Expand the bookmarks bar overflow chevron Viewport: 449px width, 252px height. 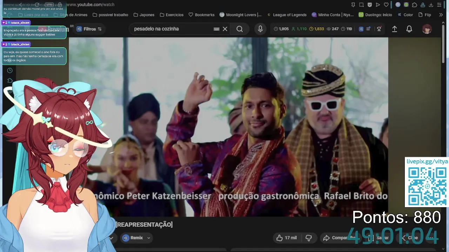441,15
